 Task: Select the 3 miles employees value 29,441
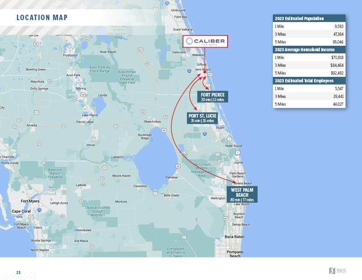(338, 97)
